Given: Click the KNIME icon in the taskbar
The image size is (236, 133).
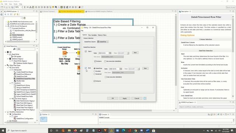Looking at the screenshot, I should pos(111,130).
